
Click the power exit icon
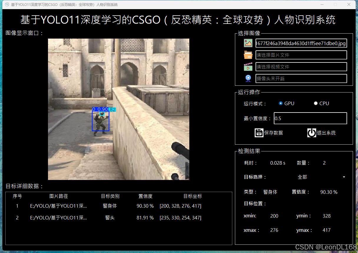(x=312, y=133)
